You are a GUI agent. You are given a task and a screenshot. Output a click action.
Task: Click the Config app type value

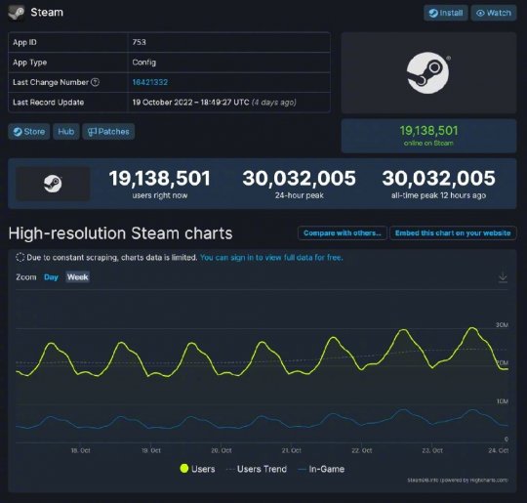[143, 63]
